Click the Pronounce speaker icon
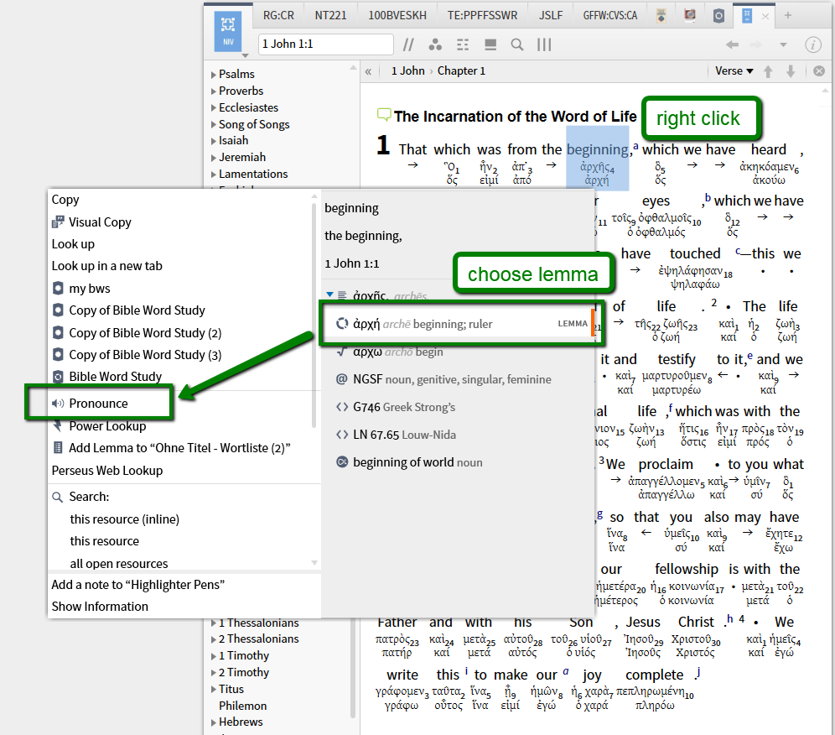 point(58,404)
